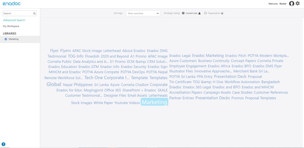Image resolution: width=304 pixels, height=148 pixels.
Task: Click the Enadoc Marketing tag
Action: click(208, 55)
